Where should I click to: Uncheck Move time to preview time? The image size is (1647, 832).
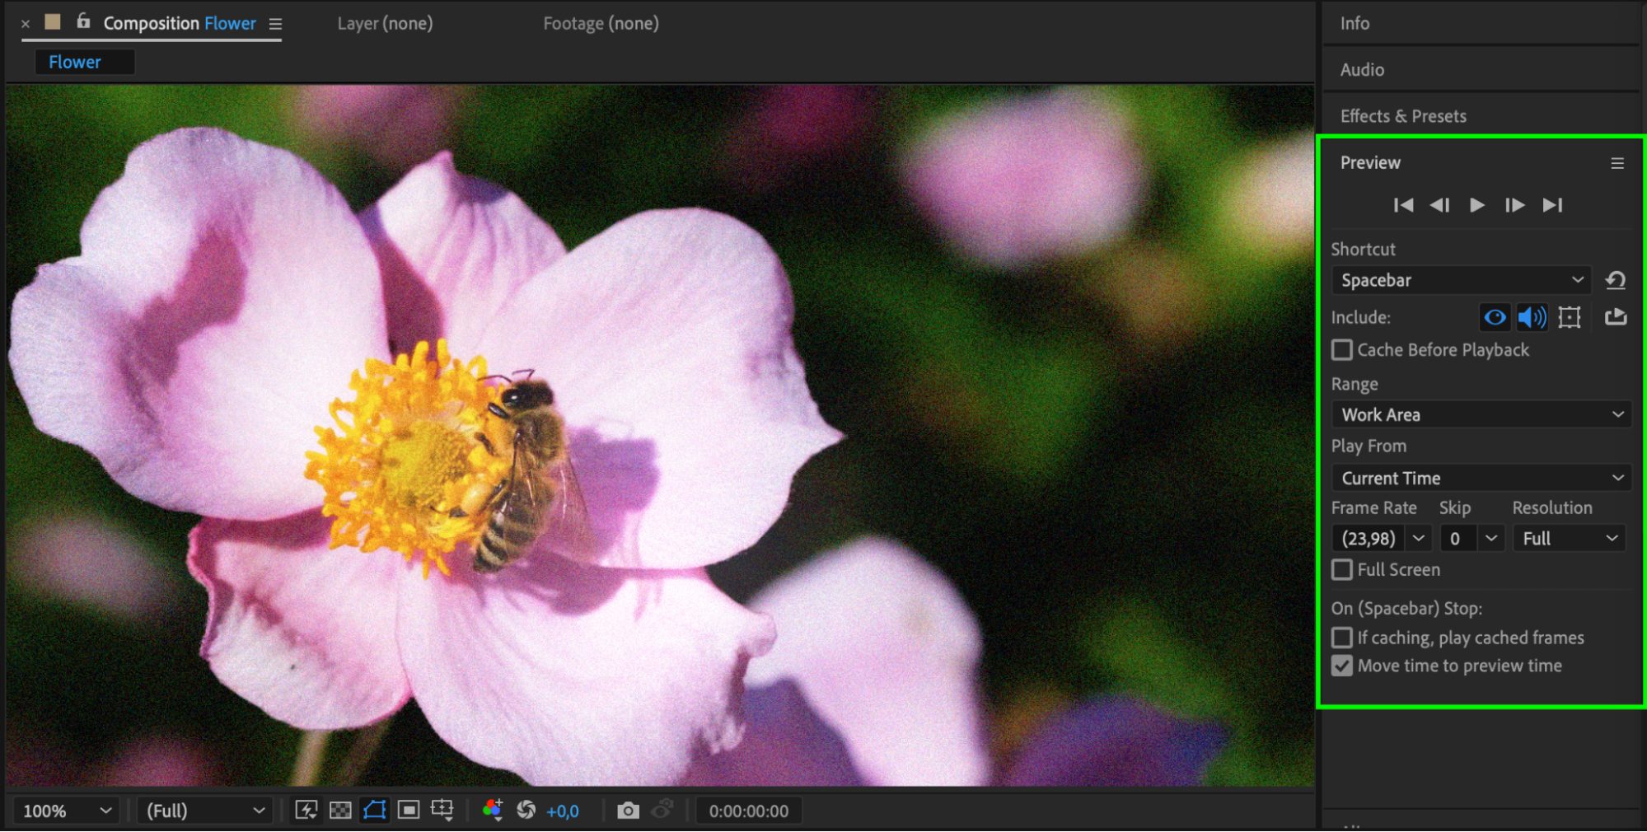pyautogui.click(x=1342, y=666)
